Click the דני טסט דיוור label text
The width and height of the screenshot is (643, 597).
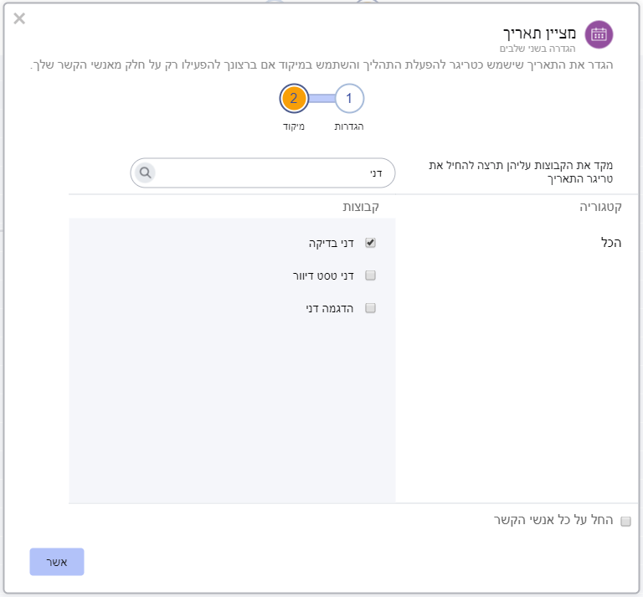tap(317, 275)
